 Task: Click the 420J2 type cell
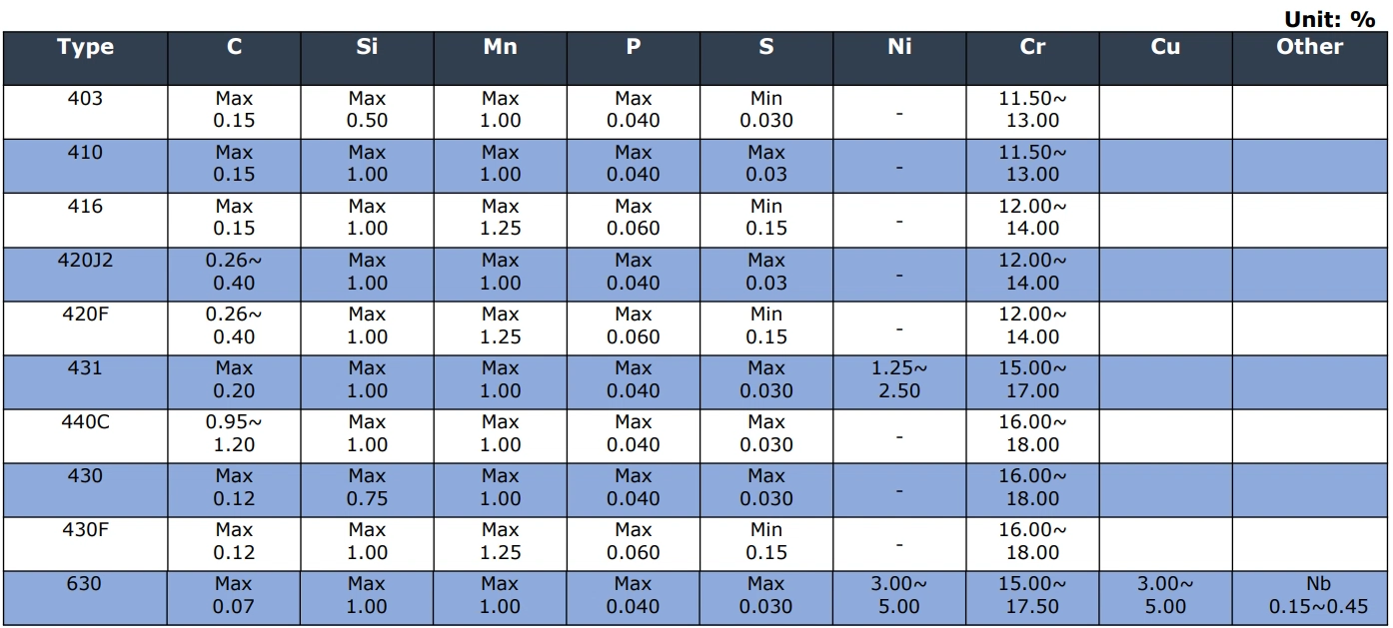pos(85,261)
